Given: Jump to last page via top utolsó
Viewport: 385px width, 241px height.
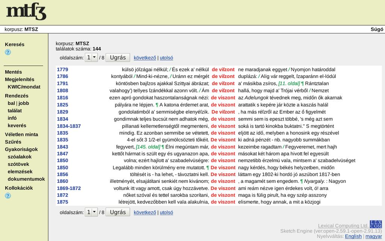Looking at the screenshot, I should pyautogui.click(x=167, y=58).
